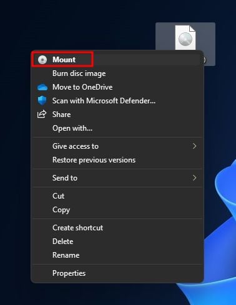The width and height of the screenshot is (236, 305).
Task: Click the Microsoft Defender shield icon
Action: [x=42, y=101]
